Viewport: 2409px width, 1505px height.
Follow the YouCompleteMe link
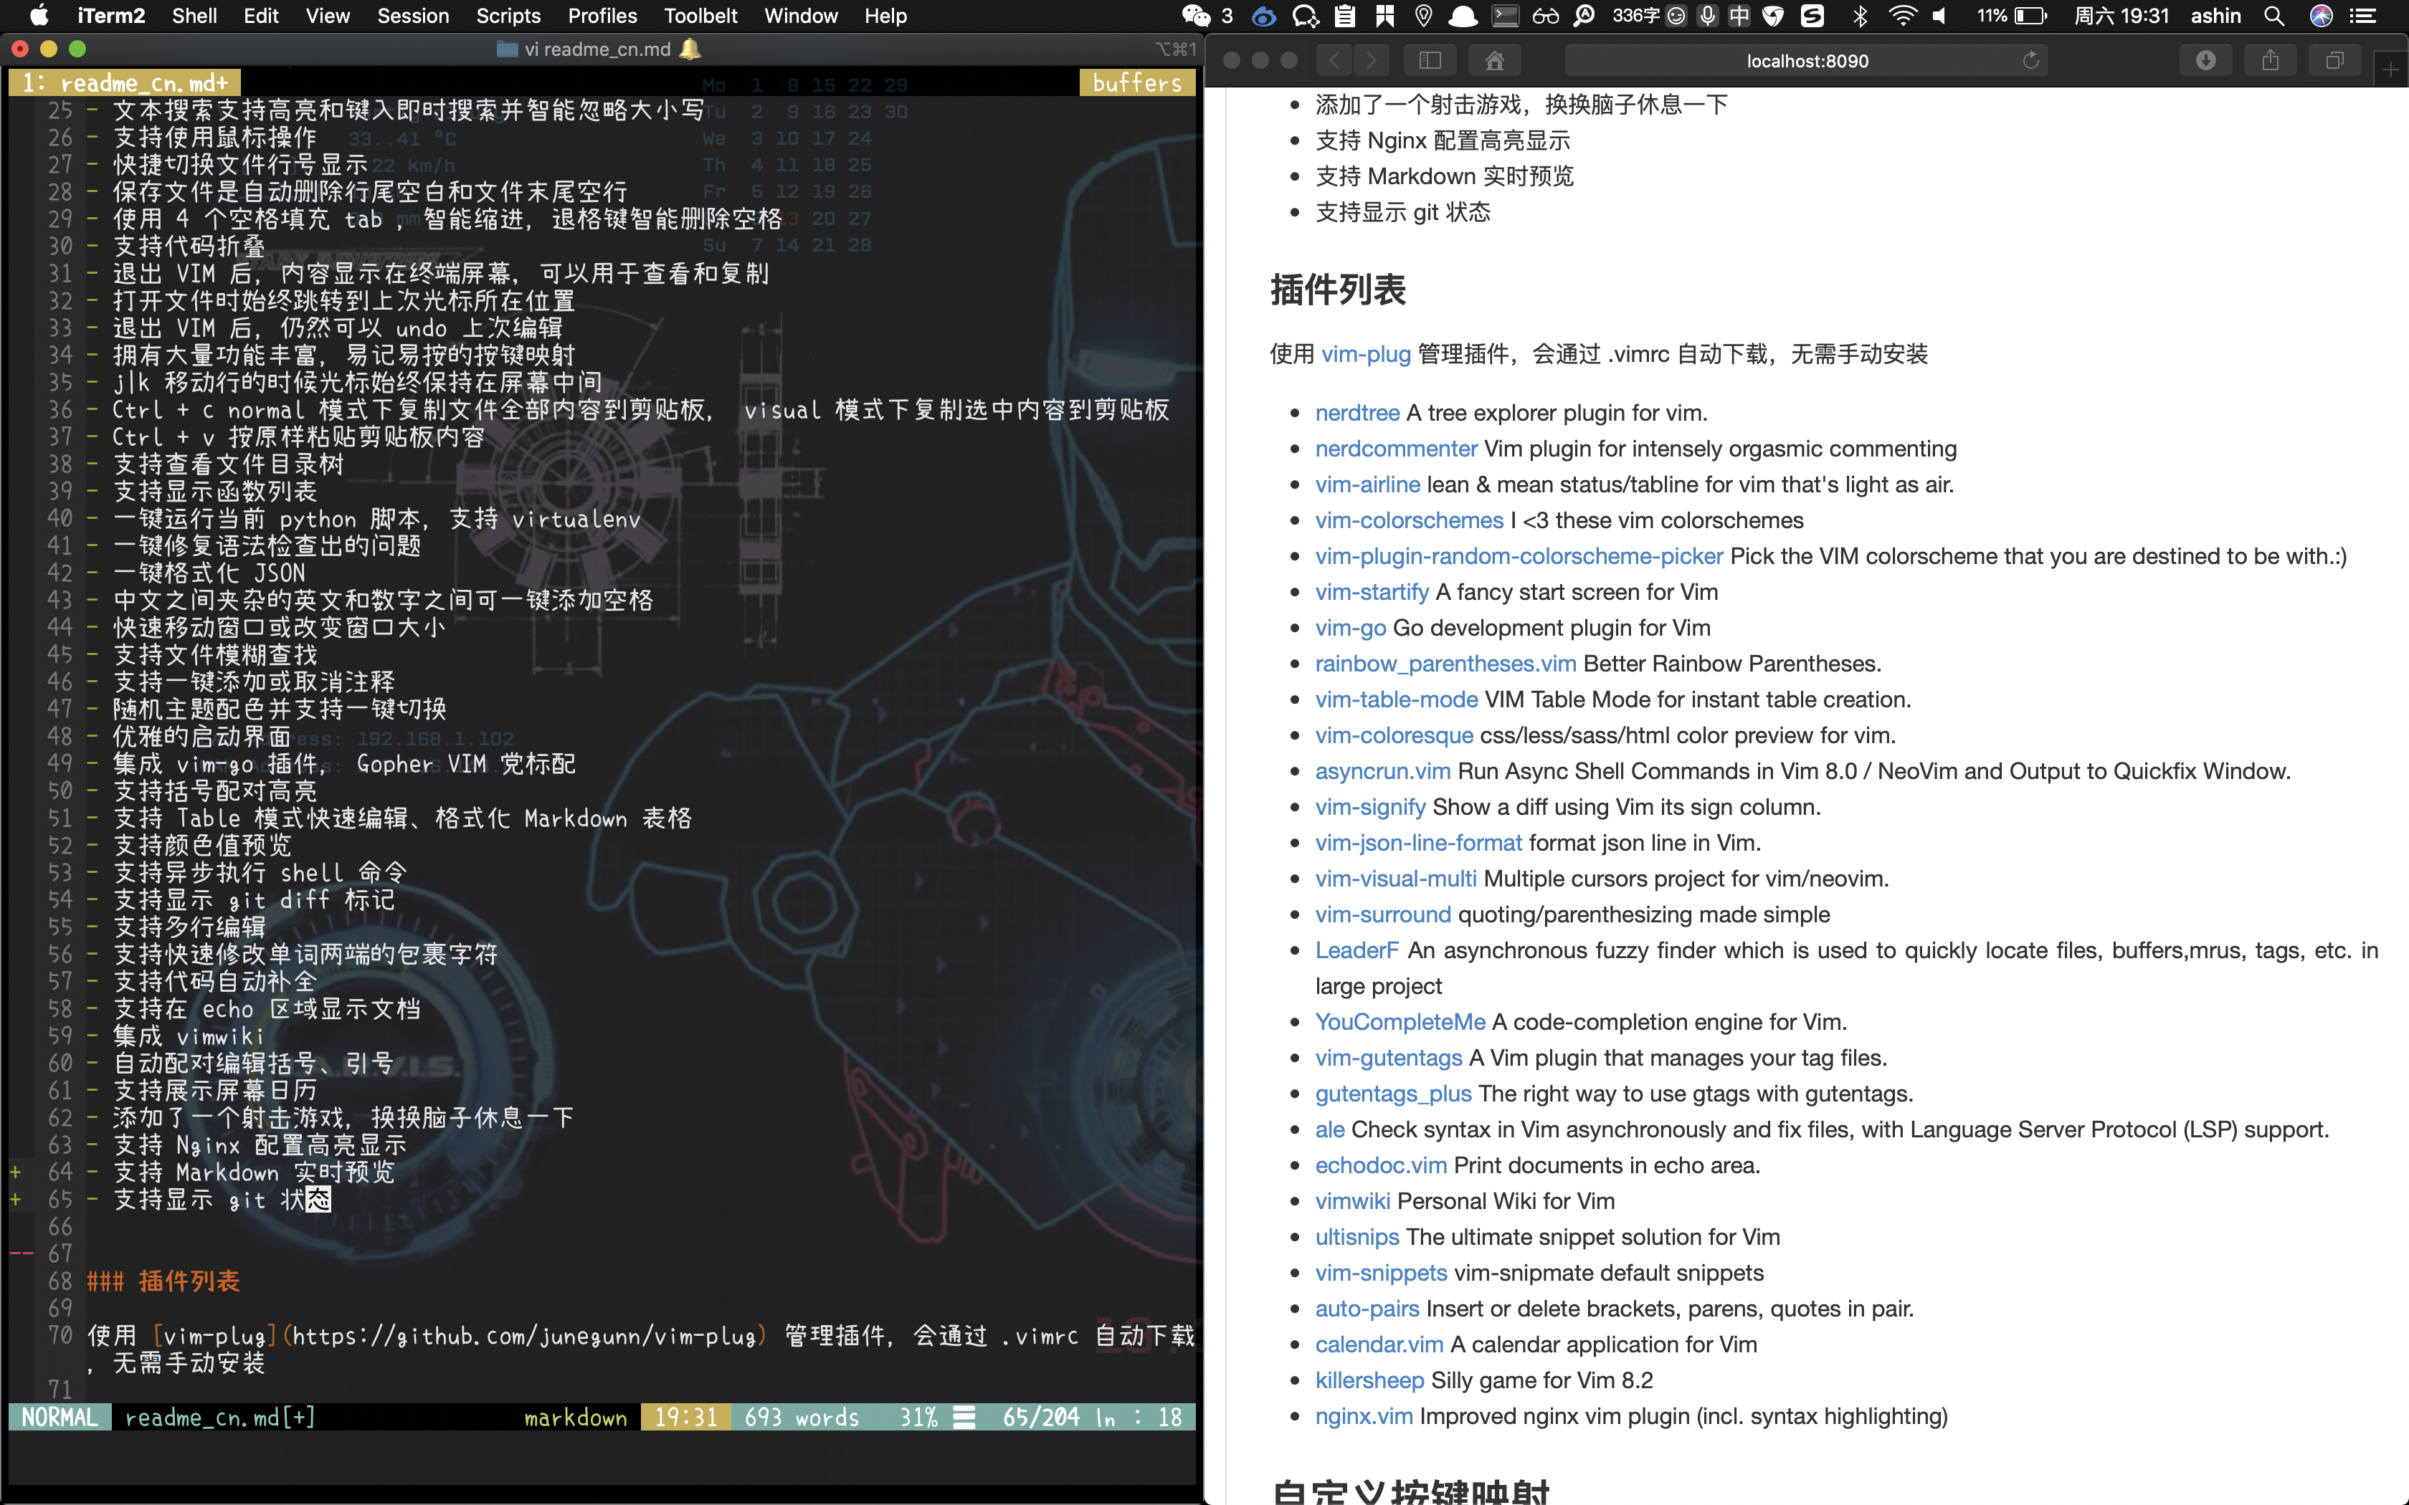1400,1022
